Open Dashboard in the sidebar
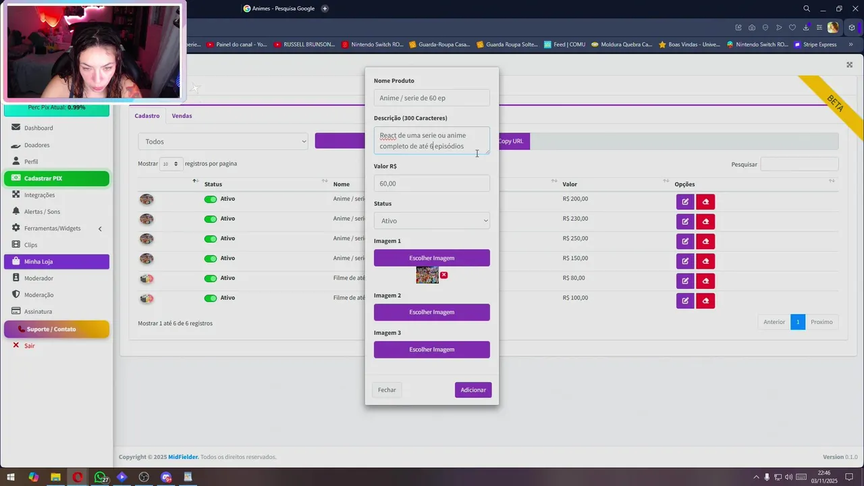This screenshot has width=864, height=486. tap(38, 128)
